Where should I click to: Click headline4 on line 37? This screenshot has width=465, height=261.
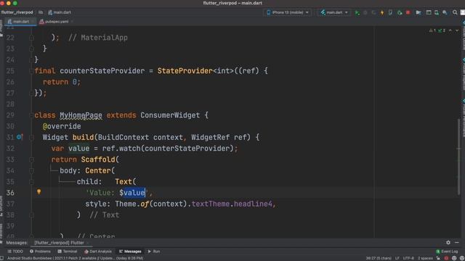253,204
